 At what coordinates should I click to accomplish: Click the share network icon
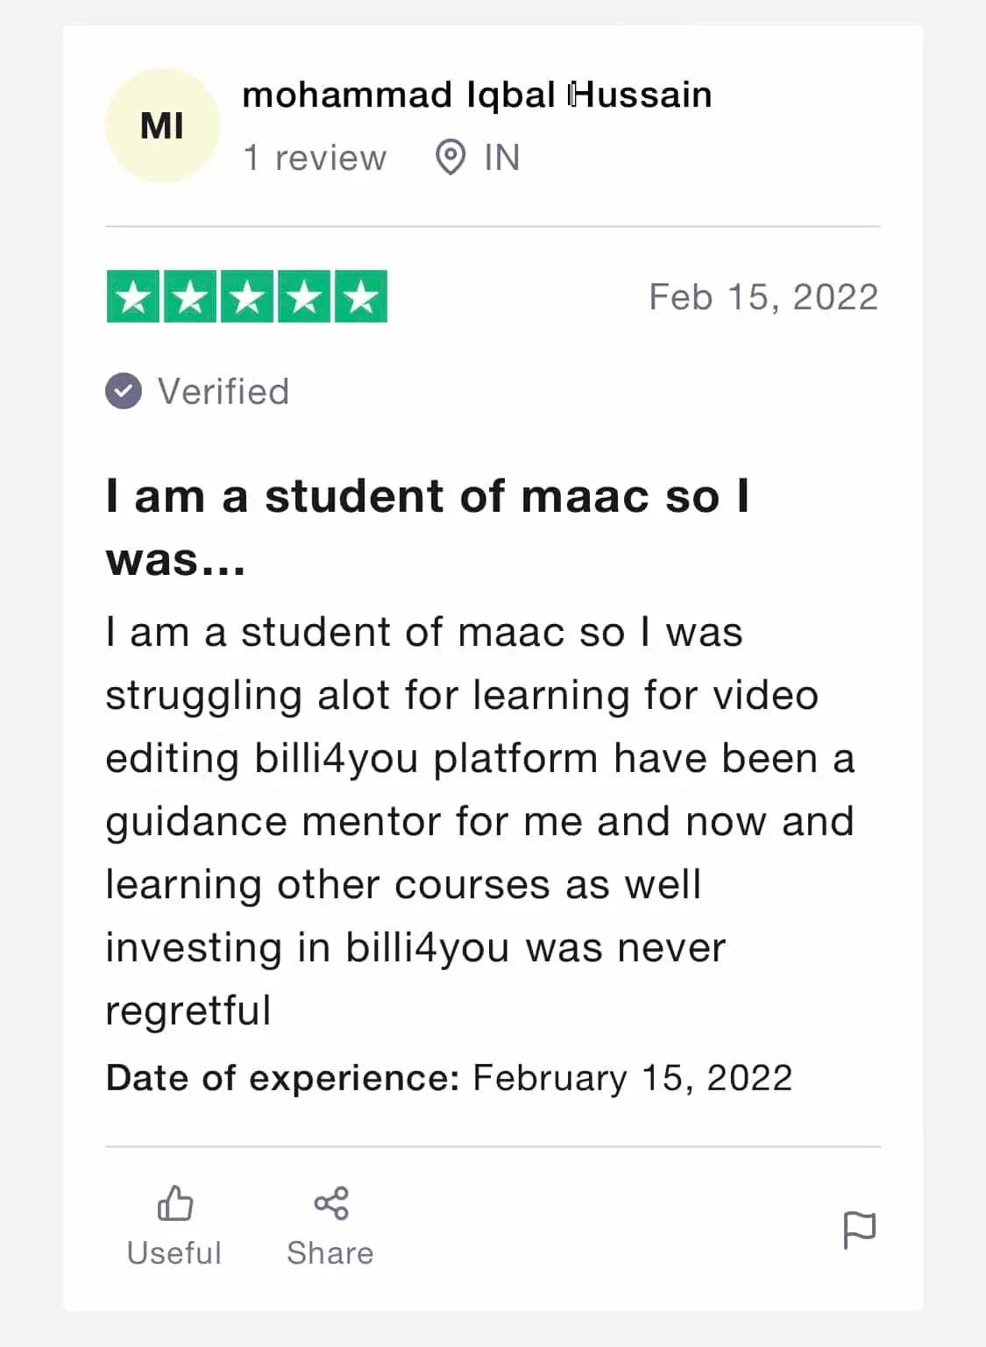pos(331,1203)
